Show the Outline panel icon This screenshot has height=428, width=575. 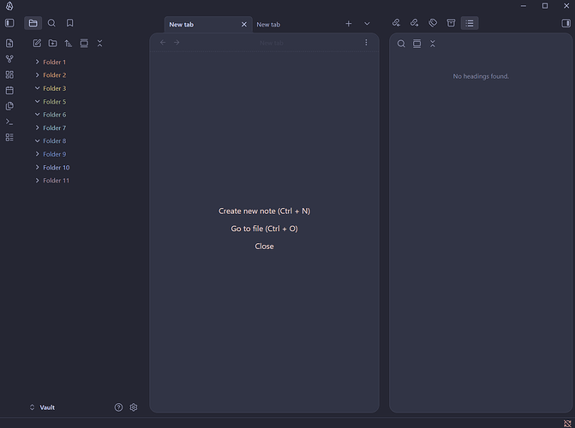tap(470, 23)
